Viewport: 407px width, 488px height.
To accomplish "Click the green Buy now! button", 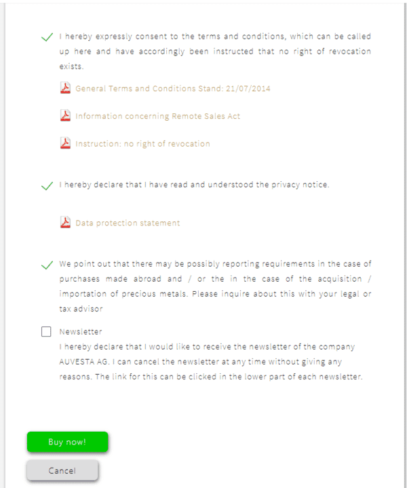I will click(68, 442).
